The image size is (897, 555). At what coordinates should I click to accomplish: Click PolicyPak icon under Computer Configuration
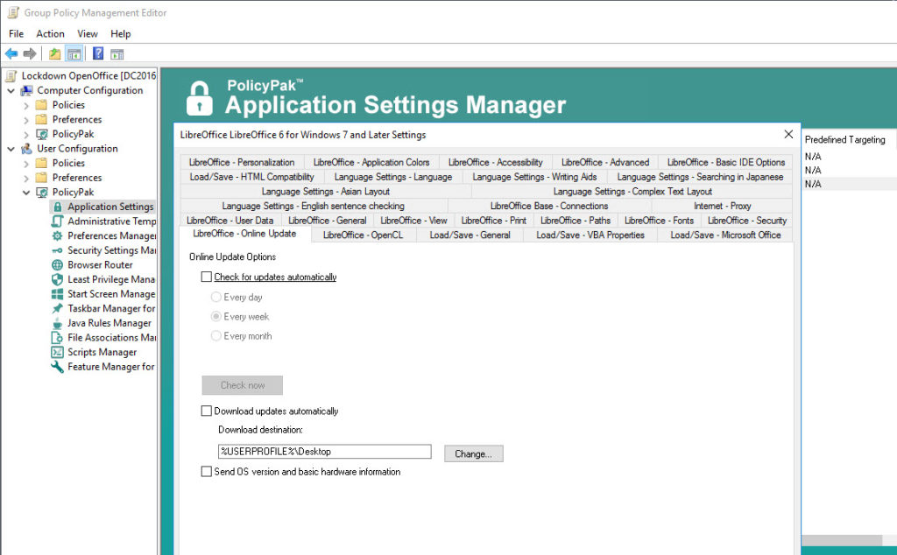tap(42, 134)
